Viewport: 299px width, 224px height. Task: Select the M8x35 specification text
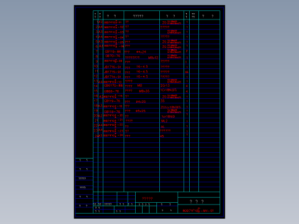click(144, 91)
